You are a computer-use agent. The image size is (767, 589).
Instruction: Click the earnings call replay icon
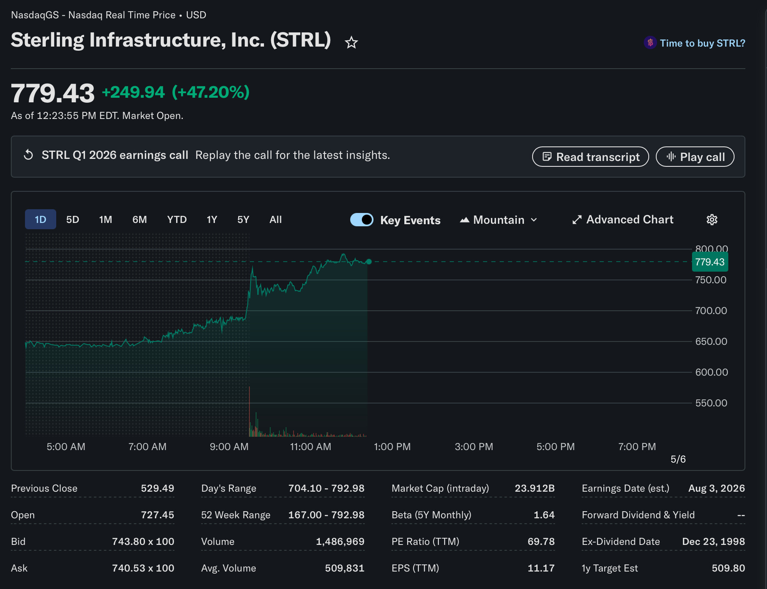(28, 155)
